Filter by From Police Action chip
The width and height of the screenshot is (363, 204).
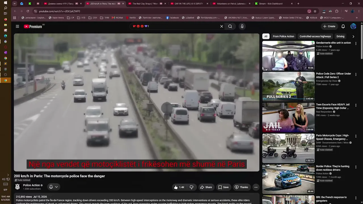point(283,36)
